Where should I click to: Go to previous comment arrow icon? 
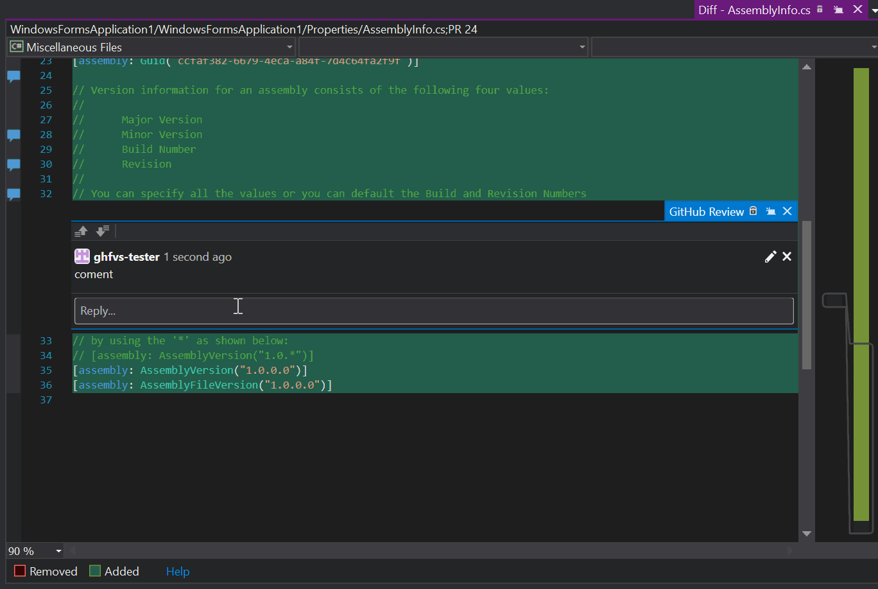pyautogui.click(x=82, y=231)
